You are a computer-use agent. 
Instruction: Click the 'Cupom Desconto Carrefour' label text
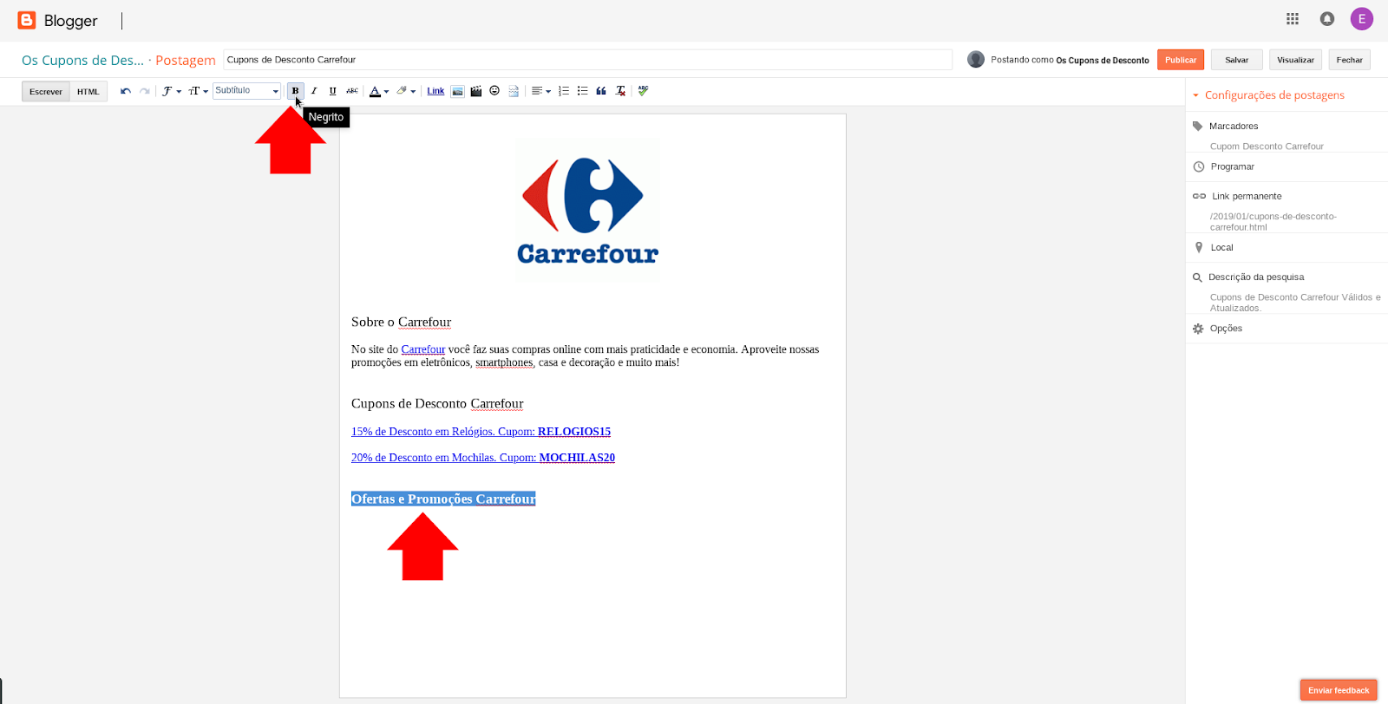[x=1267, y=147]
